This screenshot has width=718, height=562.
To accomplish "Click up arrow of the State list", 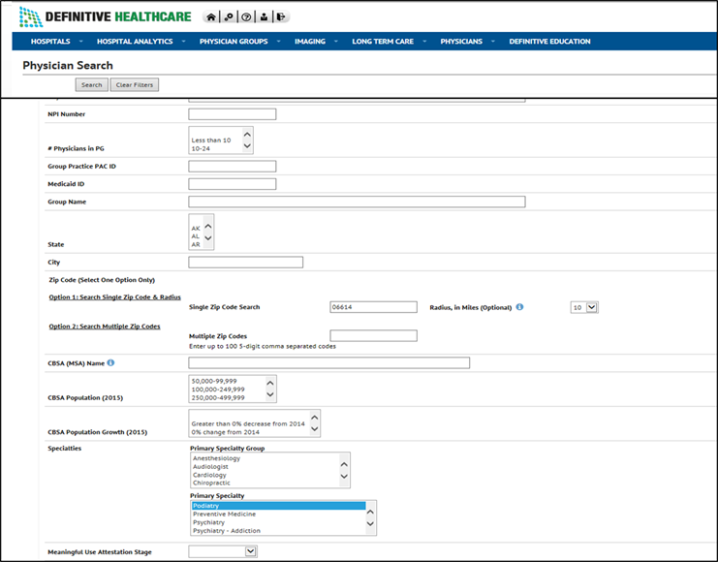I will (x=208, y=227).
